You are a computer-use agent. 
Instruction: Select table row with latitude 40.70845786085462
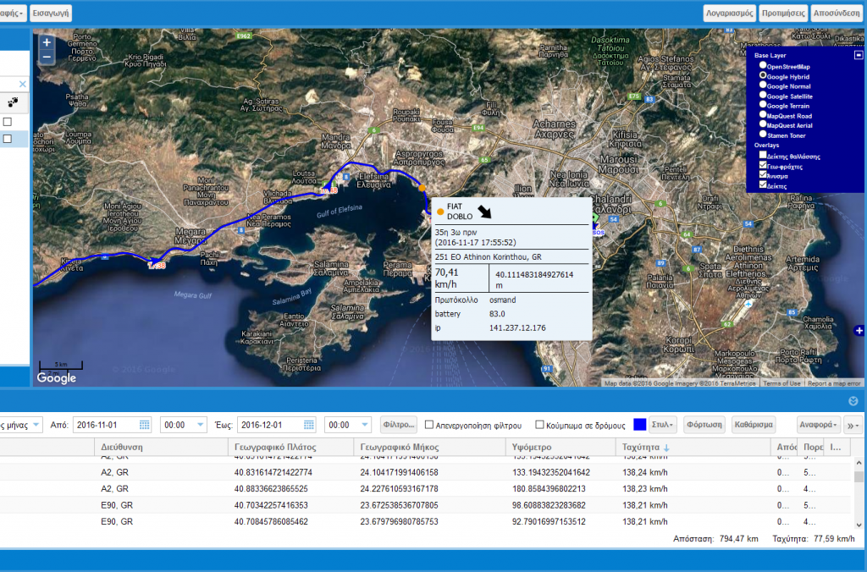click(426, 522)
